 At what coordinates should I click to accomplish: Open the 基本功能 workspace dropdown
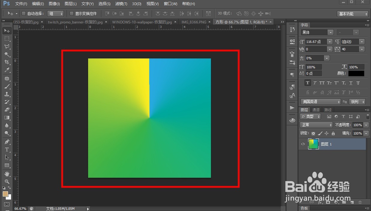352,14
